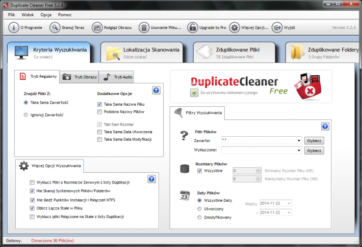
Task: Enable Taka Sama Data Modyfikacji checkbox
Action: coord(99,139)
